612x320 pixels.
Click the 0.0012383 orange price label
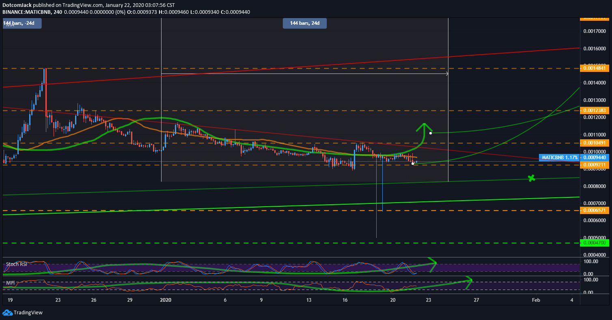[595, 110]
